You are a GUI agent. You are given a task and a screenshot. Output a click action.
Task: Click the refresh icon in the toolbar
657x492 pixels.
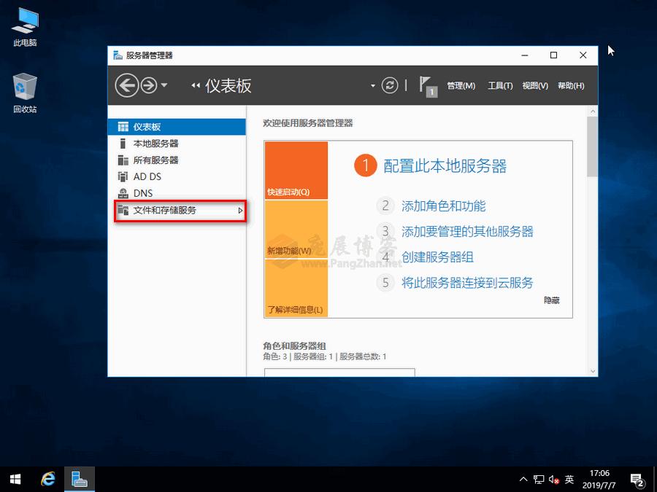coord(389,85)
